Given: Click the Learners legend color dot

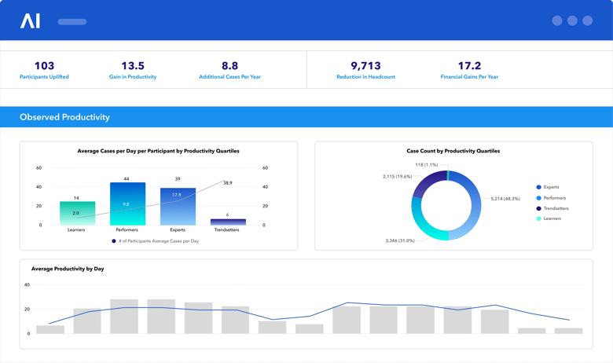Looking at the screenshot, I should tap(538, 218).
